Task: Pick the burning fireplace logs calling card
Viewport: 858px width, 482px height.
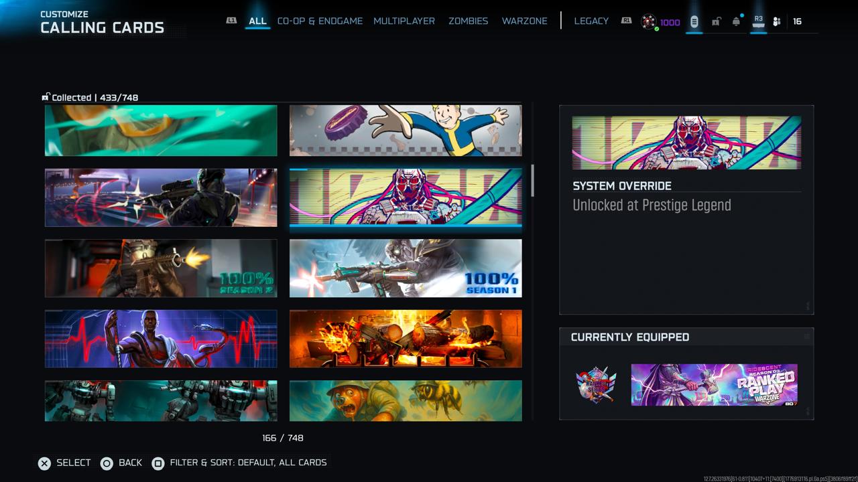Action: point(406,338)
